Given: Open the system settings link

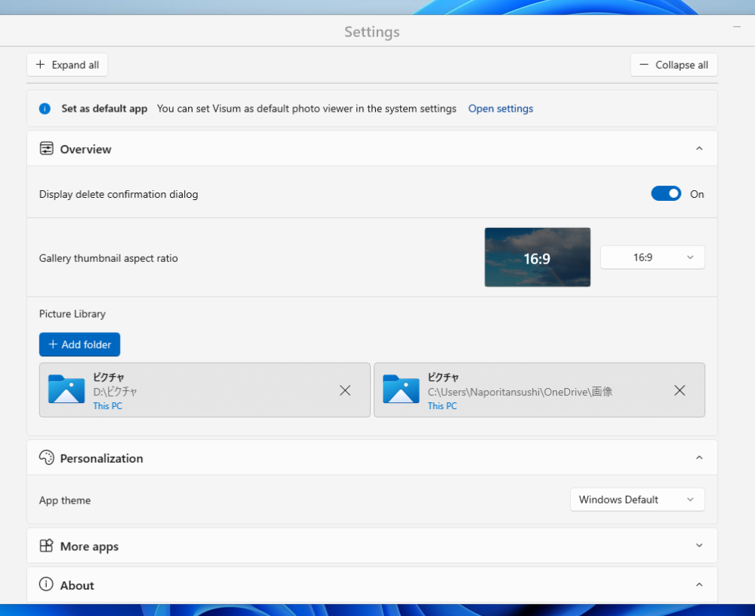Looking at the screenshot, I should 501,109.
